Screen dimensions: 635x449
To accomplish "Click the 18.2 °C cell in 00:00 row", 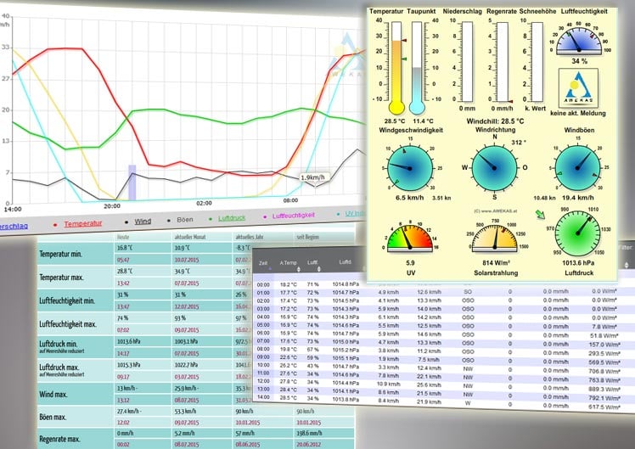I will pyautogui.click(x=288, y=284).
